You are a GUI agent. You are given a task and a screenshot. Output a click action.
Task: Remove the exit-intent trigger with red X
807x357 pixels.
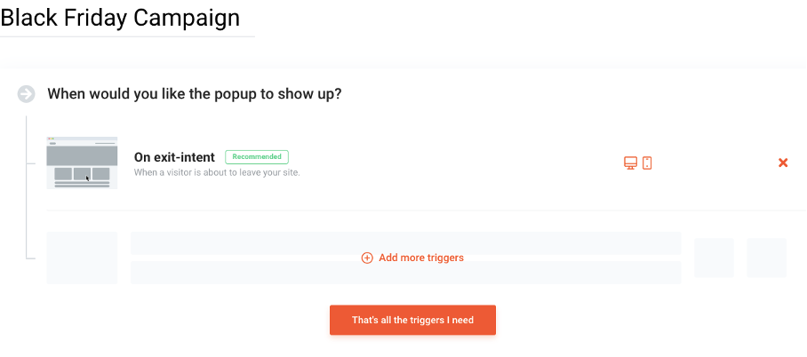click(x=783, y=163)
